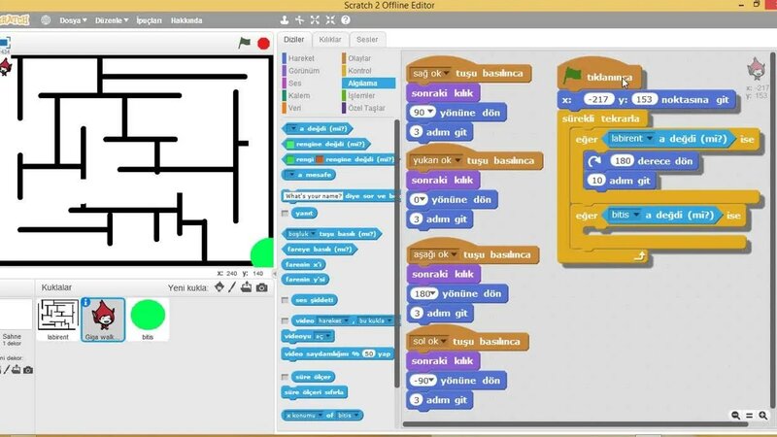Image resolution: width=777 pixels, height=437 pixels.
Task: Switch to the Kılıklar tab
Action: (x=330, y=39)
